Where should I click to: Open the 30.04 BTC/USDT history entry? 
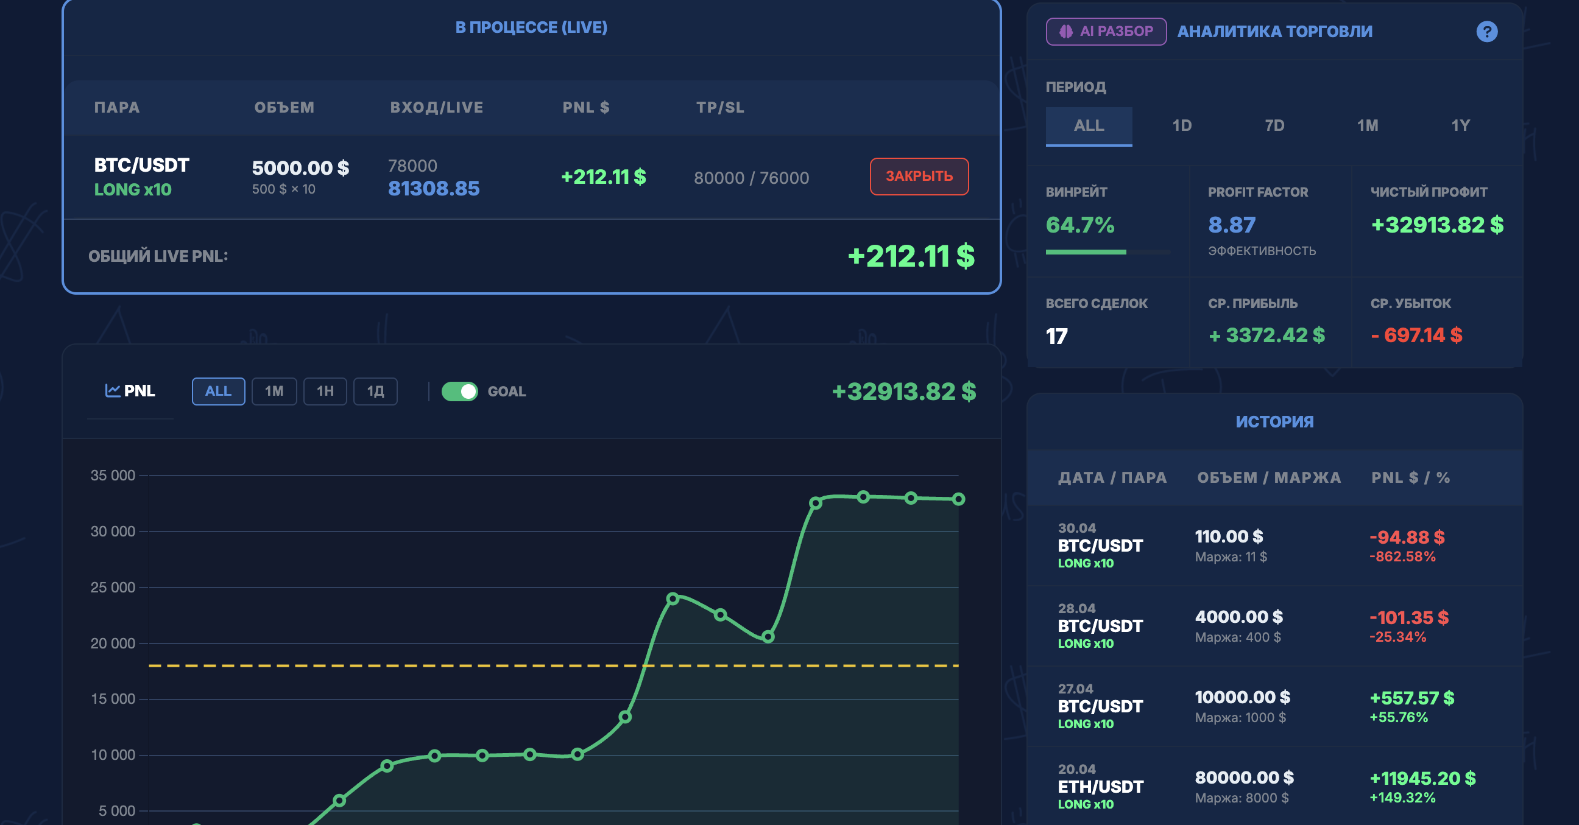(1274, 546)
